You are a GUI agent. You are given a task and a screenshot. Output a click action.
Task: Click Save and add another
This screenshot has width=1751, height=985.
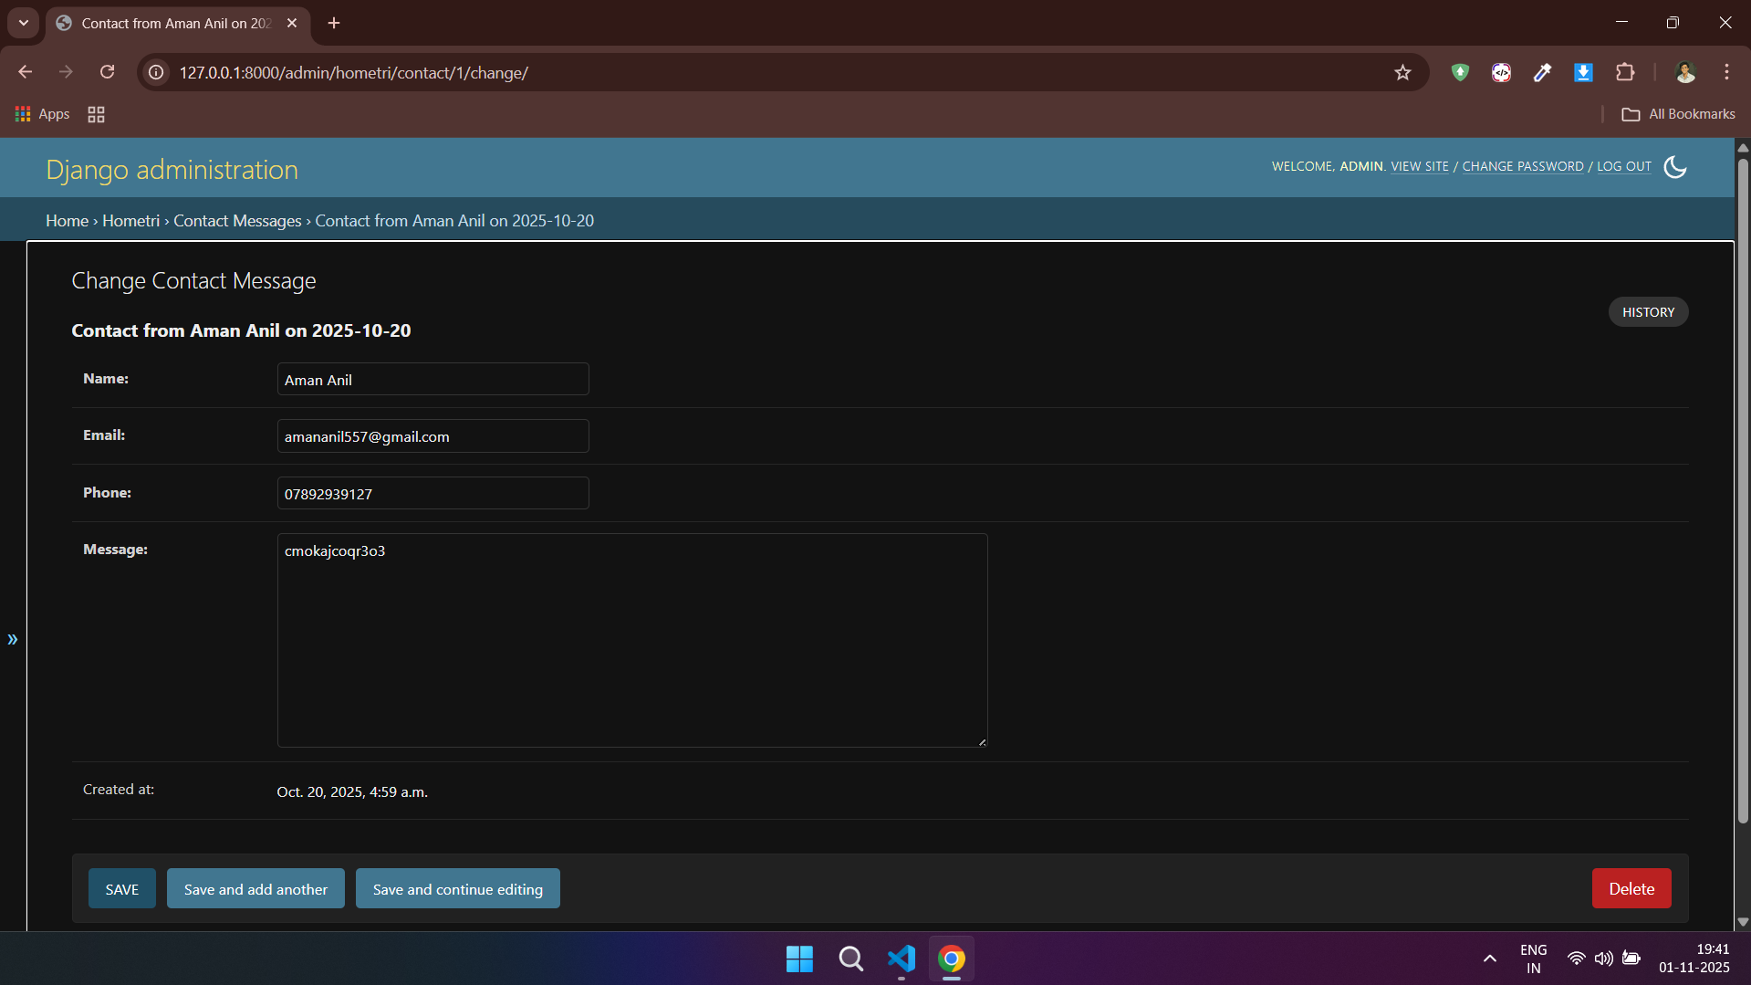tap(255, 889)
